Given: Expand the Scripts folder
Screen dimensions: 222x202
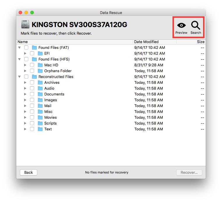Looking at the screenshot, I should 25,123.
